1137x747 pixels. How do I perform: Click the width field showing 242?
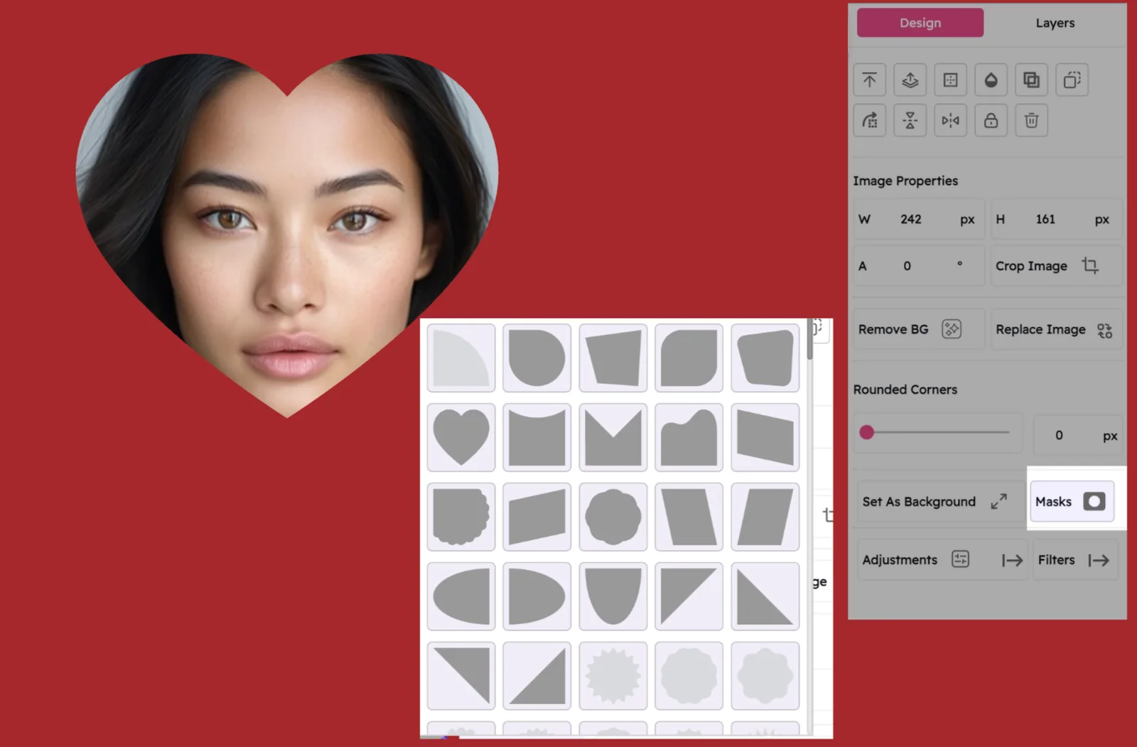coord(919,220)
